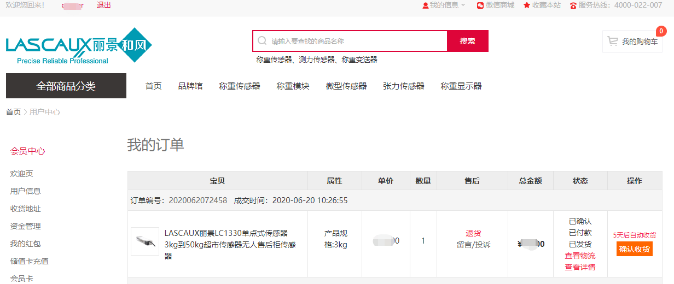Click 已发货 status text
The width and height of the screenshot is (674, 284).
(580, 244)
